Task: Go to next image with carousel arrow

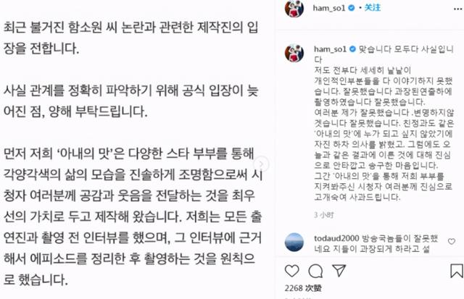Action: click(261, 164)
